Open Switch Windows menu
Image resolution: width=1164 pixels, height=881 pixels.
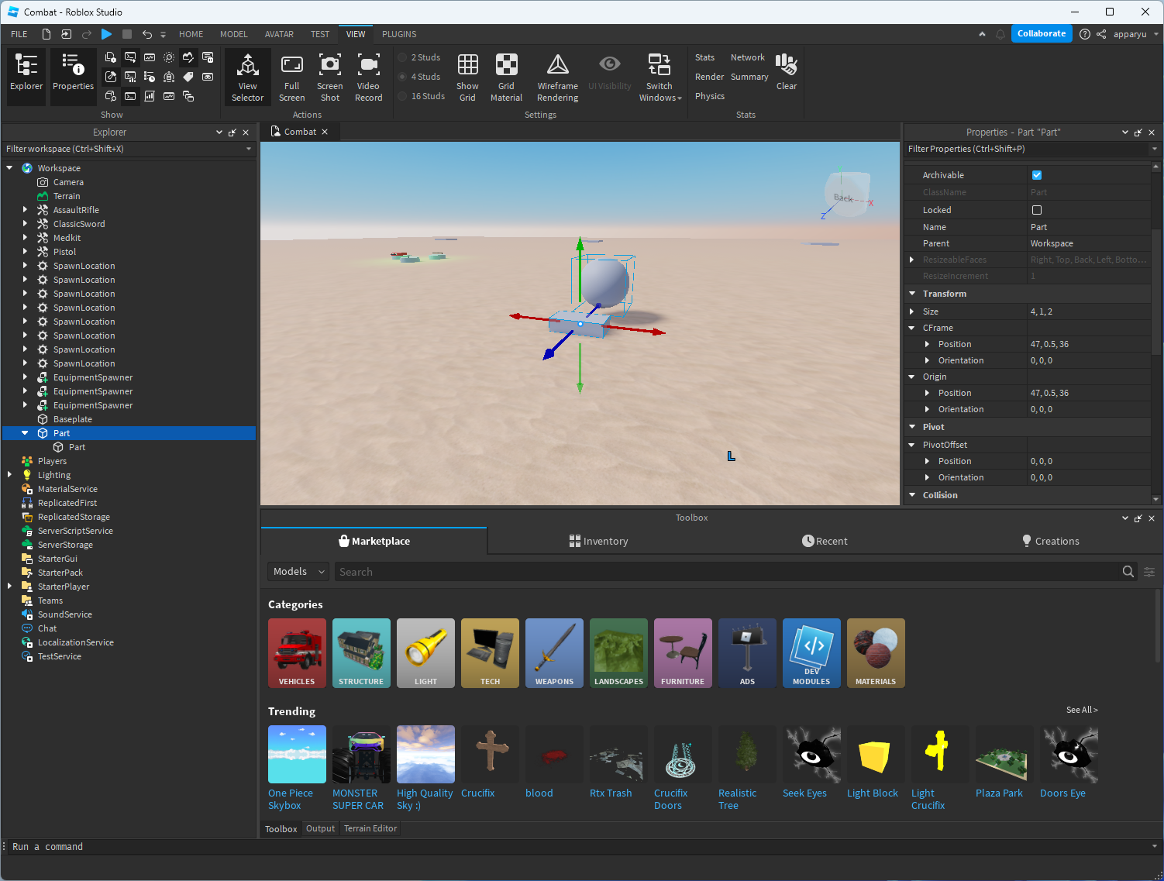[659, 77]
